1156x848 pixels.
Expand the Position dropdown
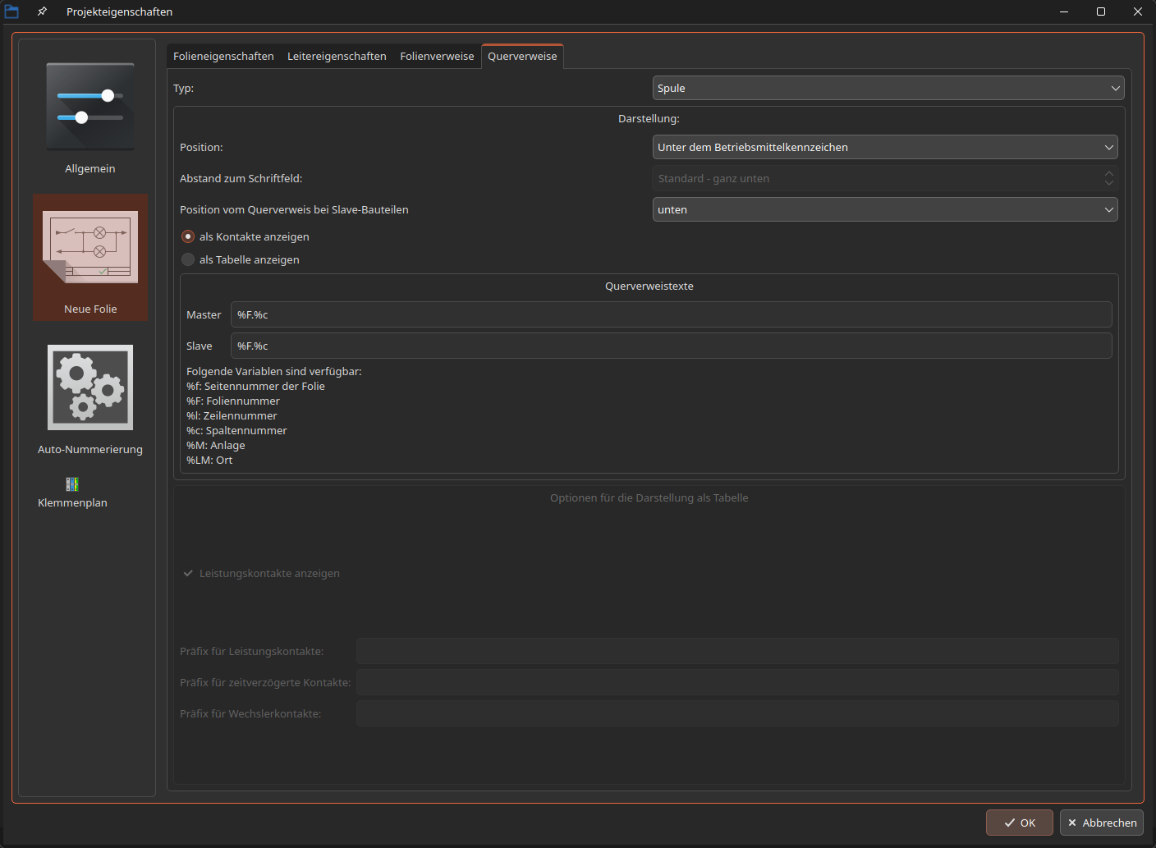pos(884,147)
